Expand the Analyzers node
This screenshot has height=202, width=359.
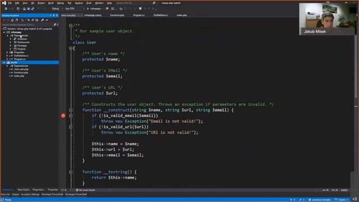(x=11, y=39)
